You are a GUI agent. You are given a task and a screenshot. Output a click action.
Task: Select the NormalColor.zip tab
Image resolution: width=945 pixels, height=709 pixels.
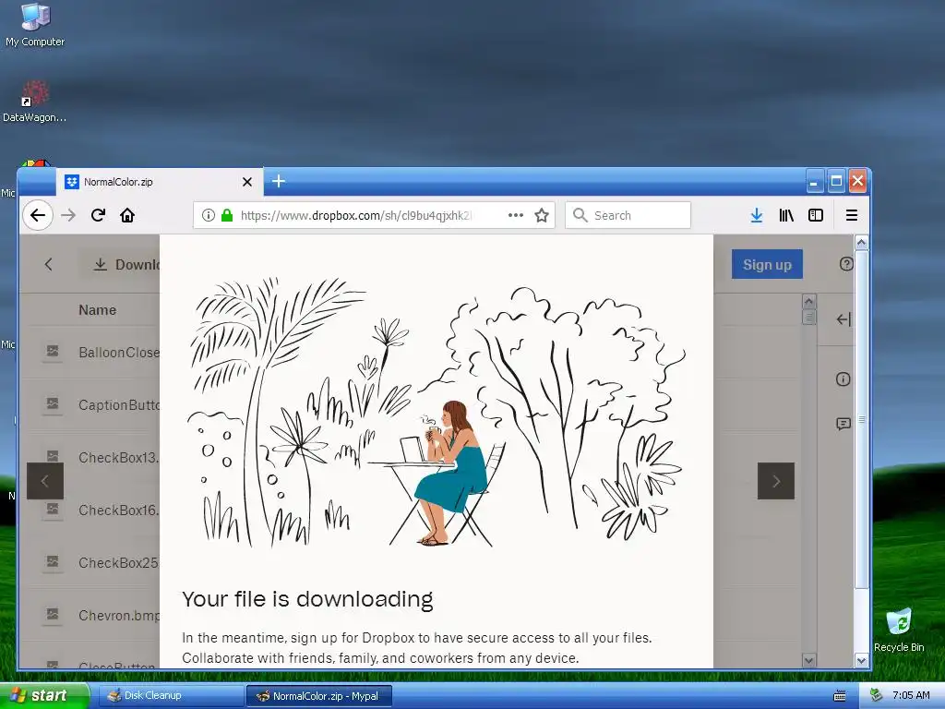point(160,182)
